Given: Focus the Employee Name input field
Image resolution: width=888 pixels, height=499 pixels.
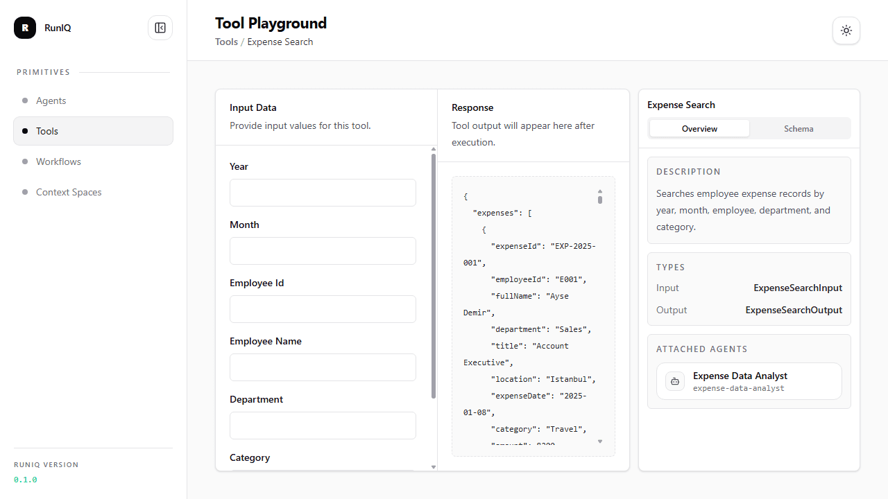Looking at the screenshot, I should point(323,367).
